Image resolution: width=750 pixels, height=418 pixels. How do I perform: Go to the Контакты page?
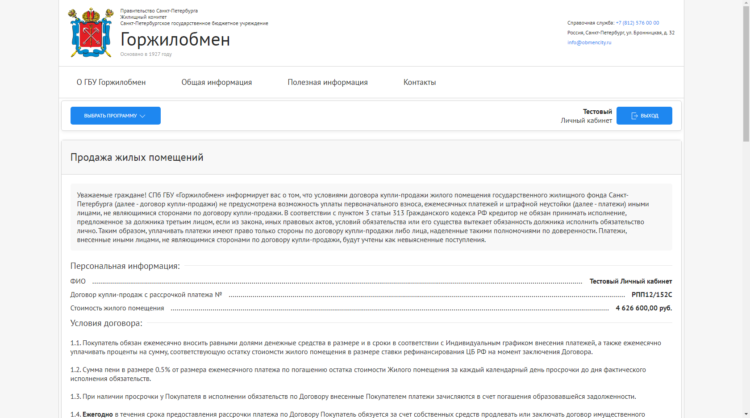[x=420, y=82]
